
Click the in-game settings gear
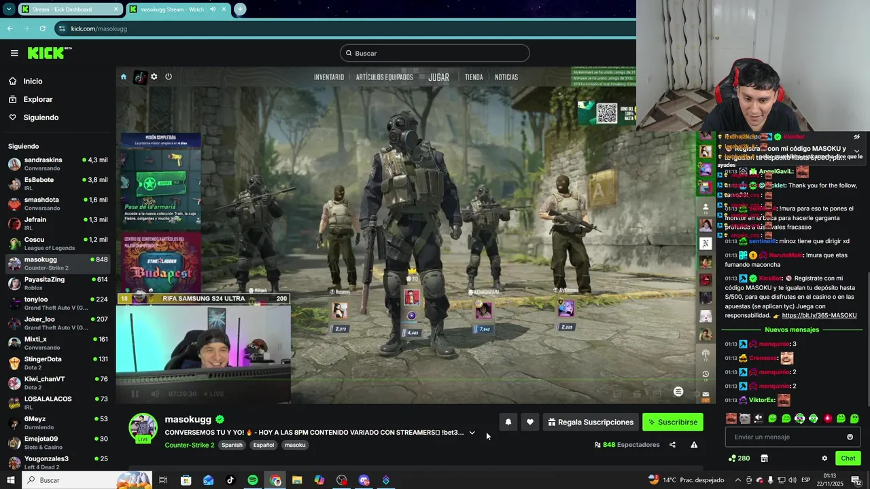pos(154,77)
